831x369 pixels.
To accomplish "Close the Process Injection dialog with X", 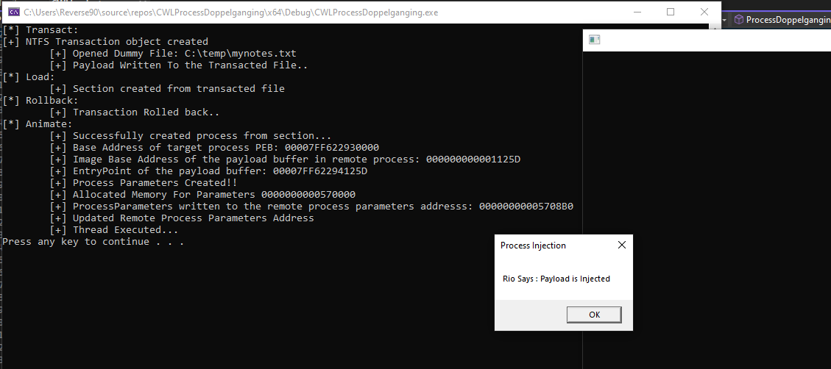I will (x=621, y=246).
